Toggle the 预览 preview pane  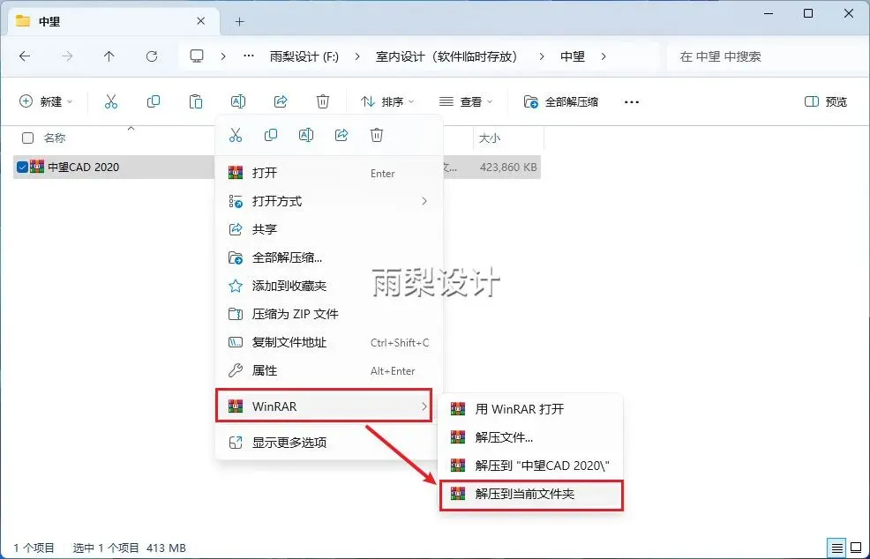click(x=826, y=101)
